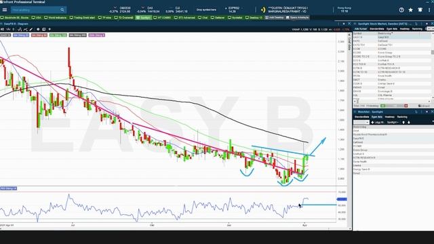Open the Heatmap tab in market list
The image size is (434, 244).
coord(405,28)
